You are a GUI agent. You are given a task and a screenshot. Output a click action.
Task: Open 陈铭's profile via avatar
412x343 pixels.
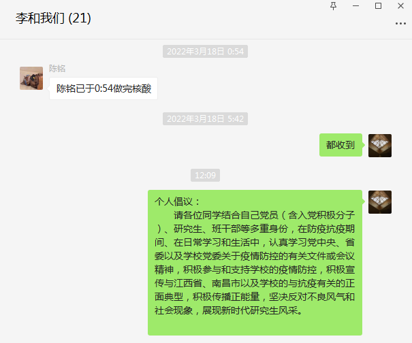click(x=31, y=78)
